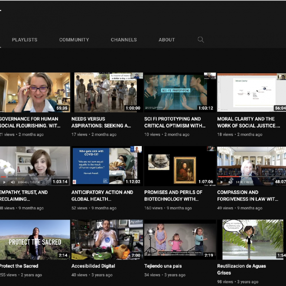Go to the Channels tab
The width and height of the screenshot is (286, 286).
pos(123,40)
